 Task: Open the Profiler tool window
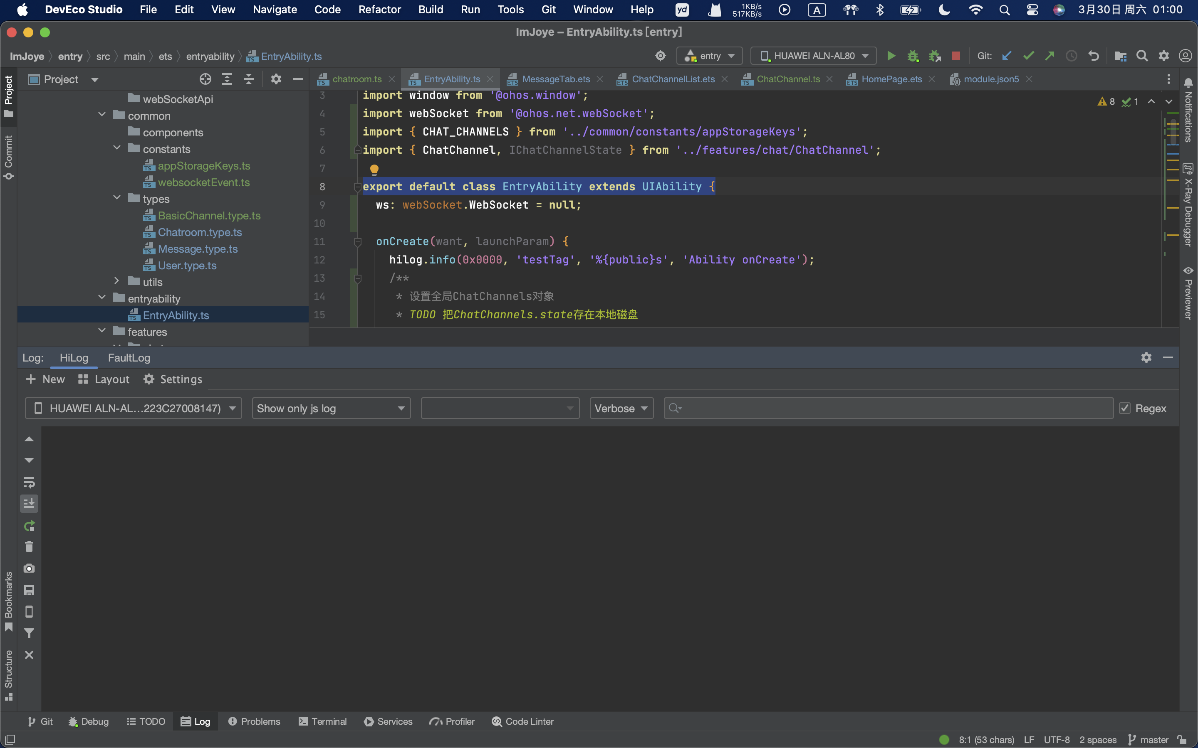[x=452, y=721]
